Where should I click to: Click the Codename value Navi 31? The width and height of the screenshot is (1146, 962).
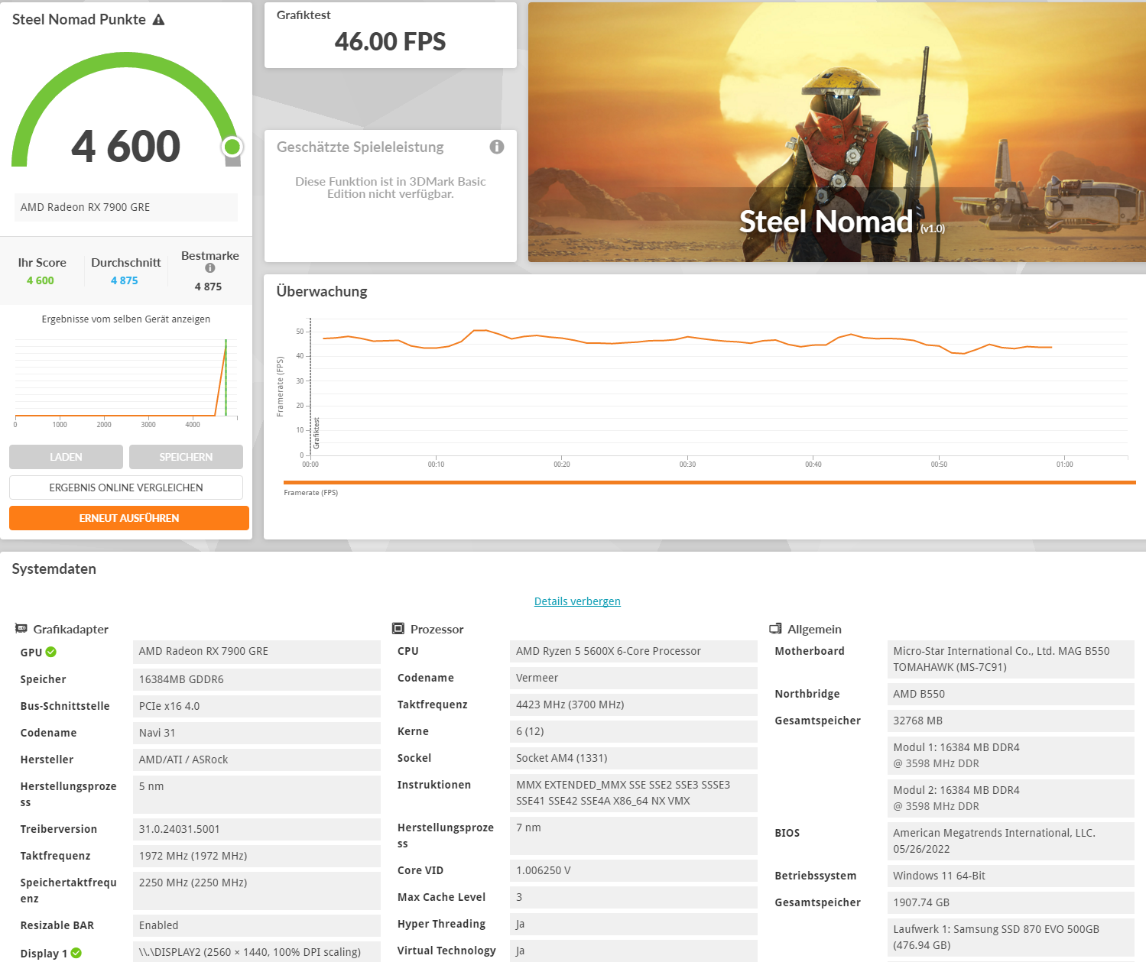[257, 733]
